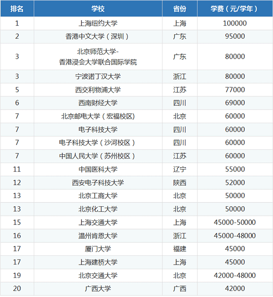273x297 pixels.
Task: Select the 中国人民大学（苏州校区） cell
Action: pyautogui.click(x=98, y=156)
